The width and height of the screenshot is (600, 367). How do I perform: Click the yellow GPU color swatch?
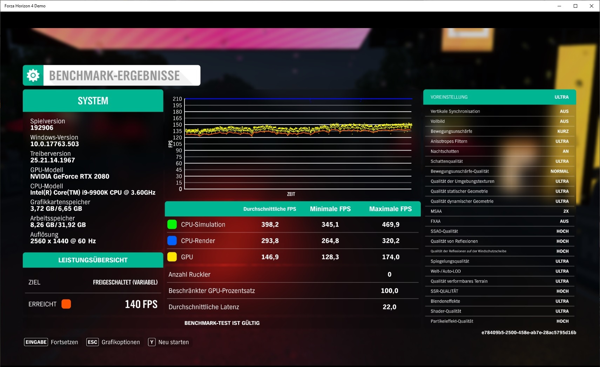172,257
